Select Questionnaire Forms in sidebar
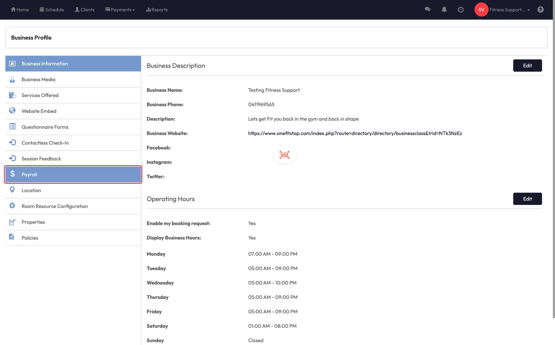This screenshot has height=345, width=555. tap(45, 127)
